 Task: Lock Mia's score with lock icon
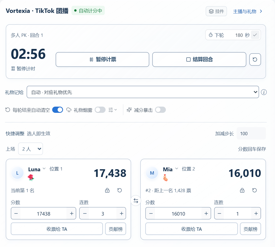pyautogui.click(x=242, y=190)
